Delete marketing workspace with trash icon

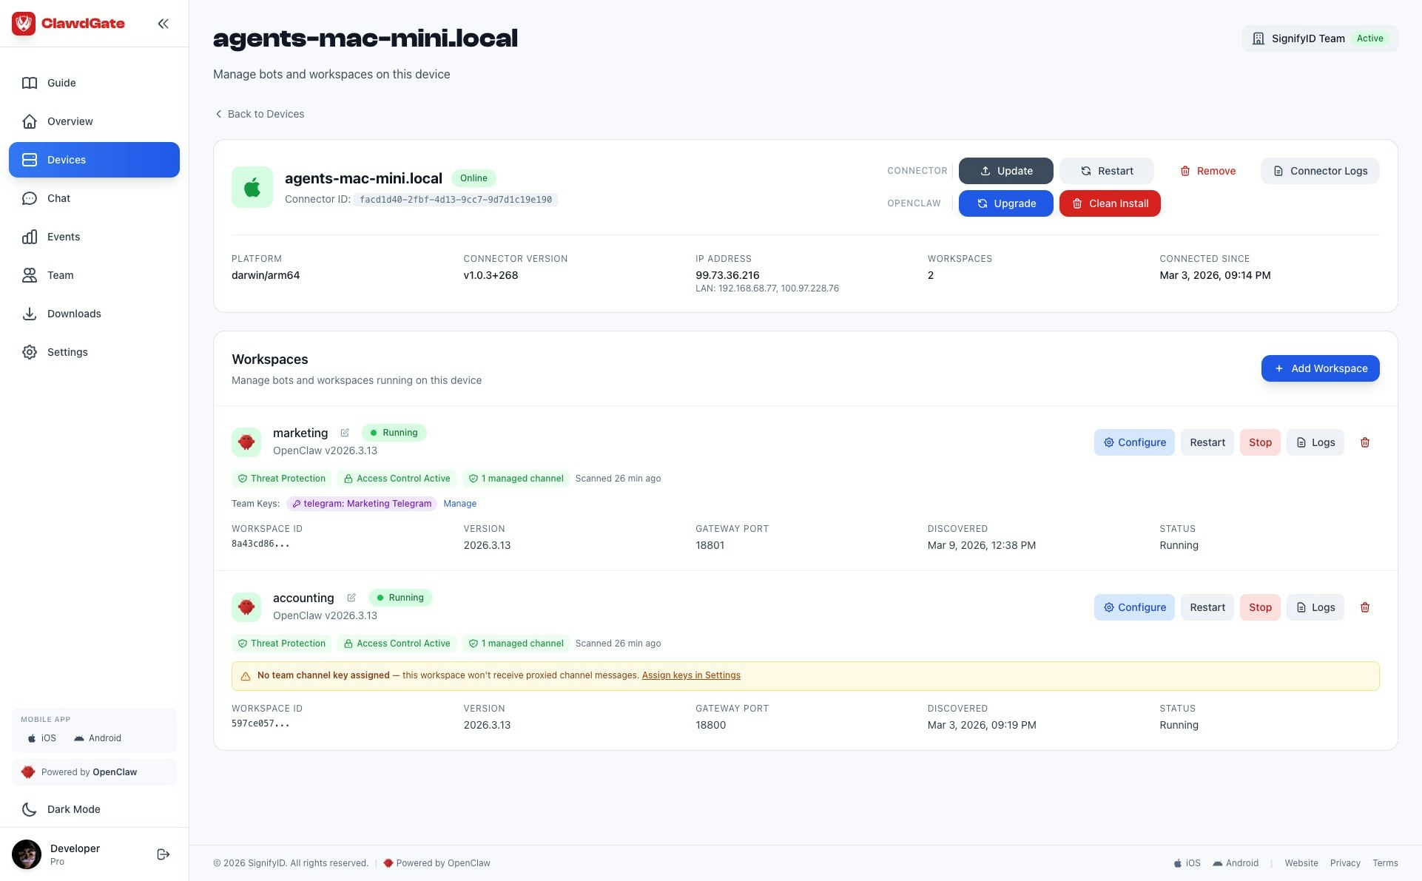1365,442
